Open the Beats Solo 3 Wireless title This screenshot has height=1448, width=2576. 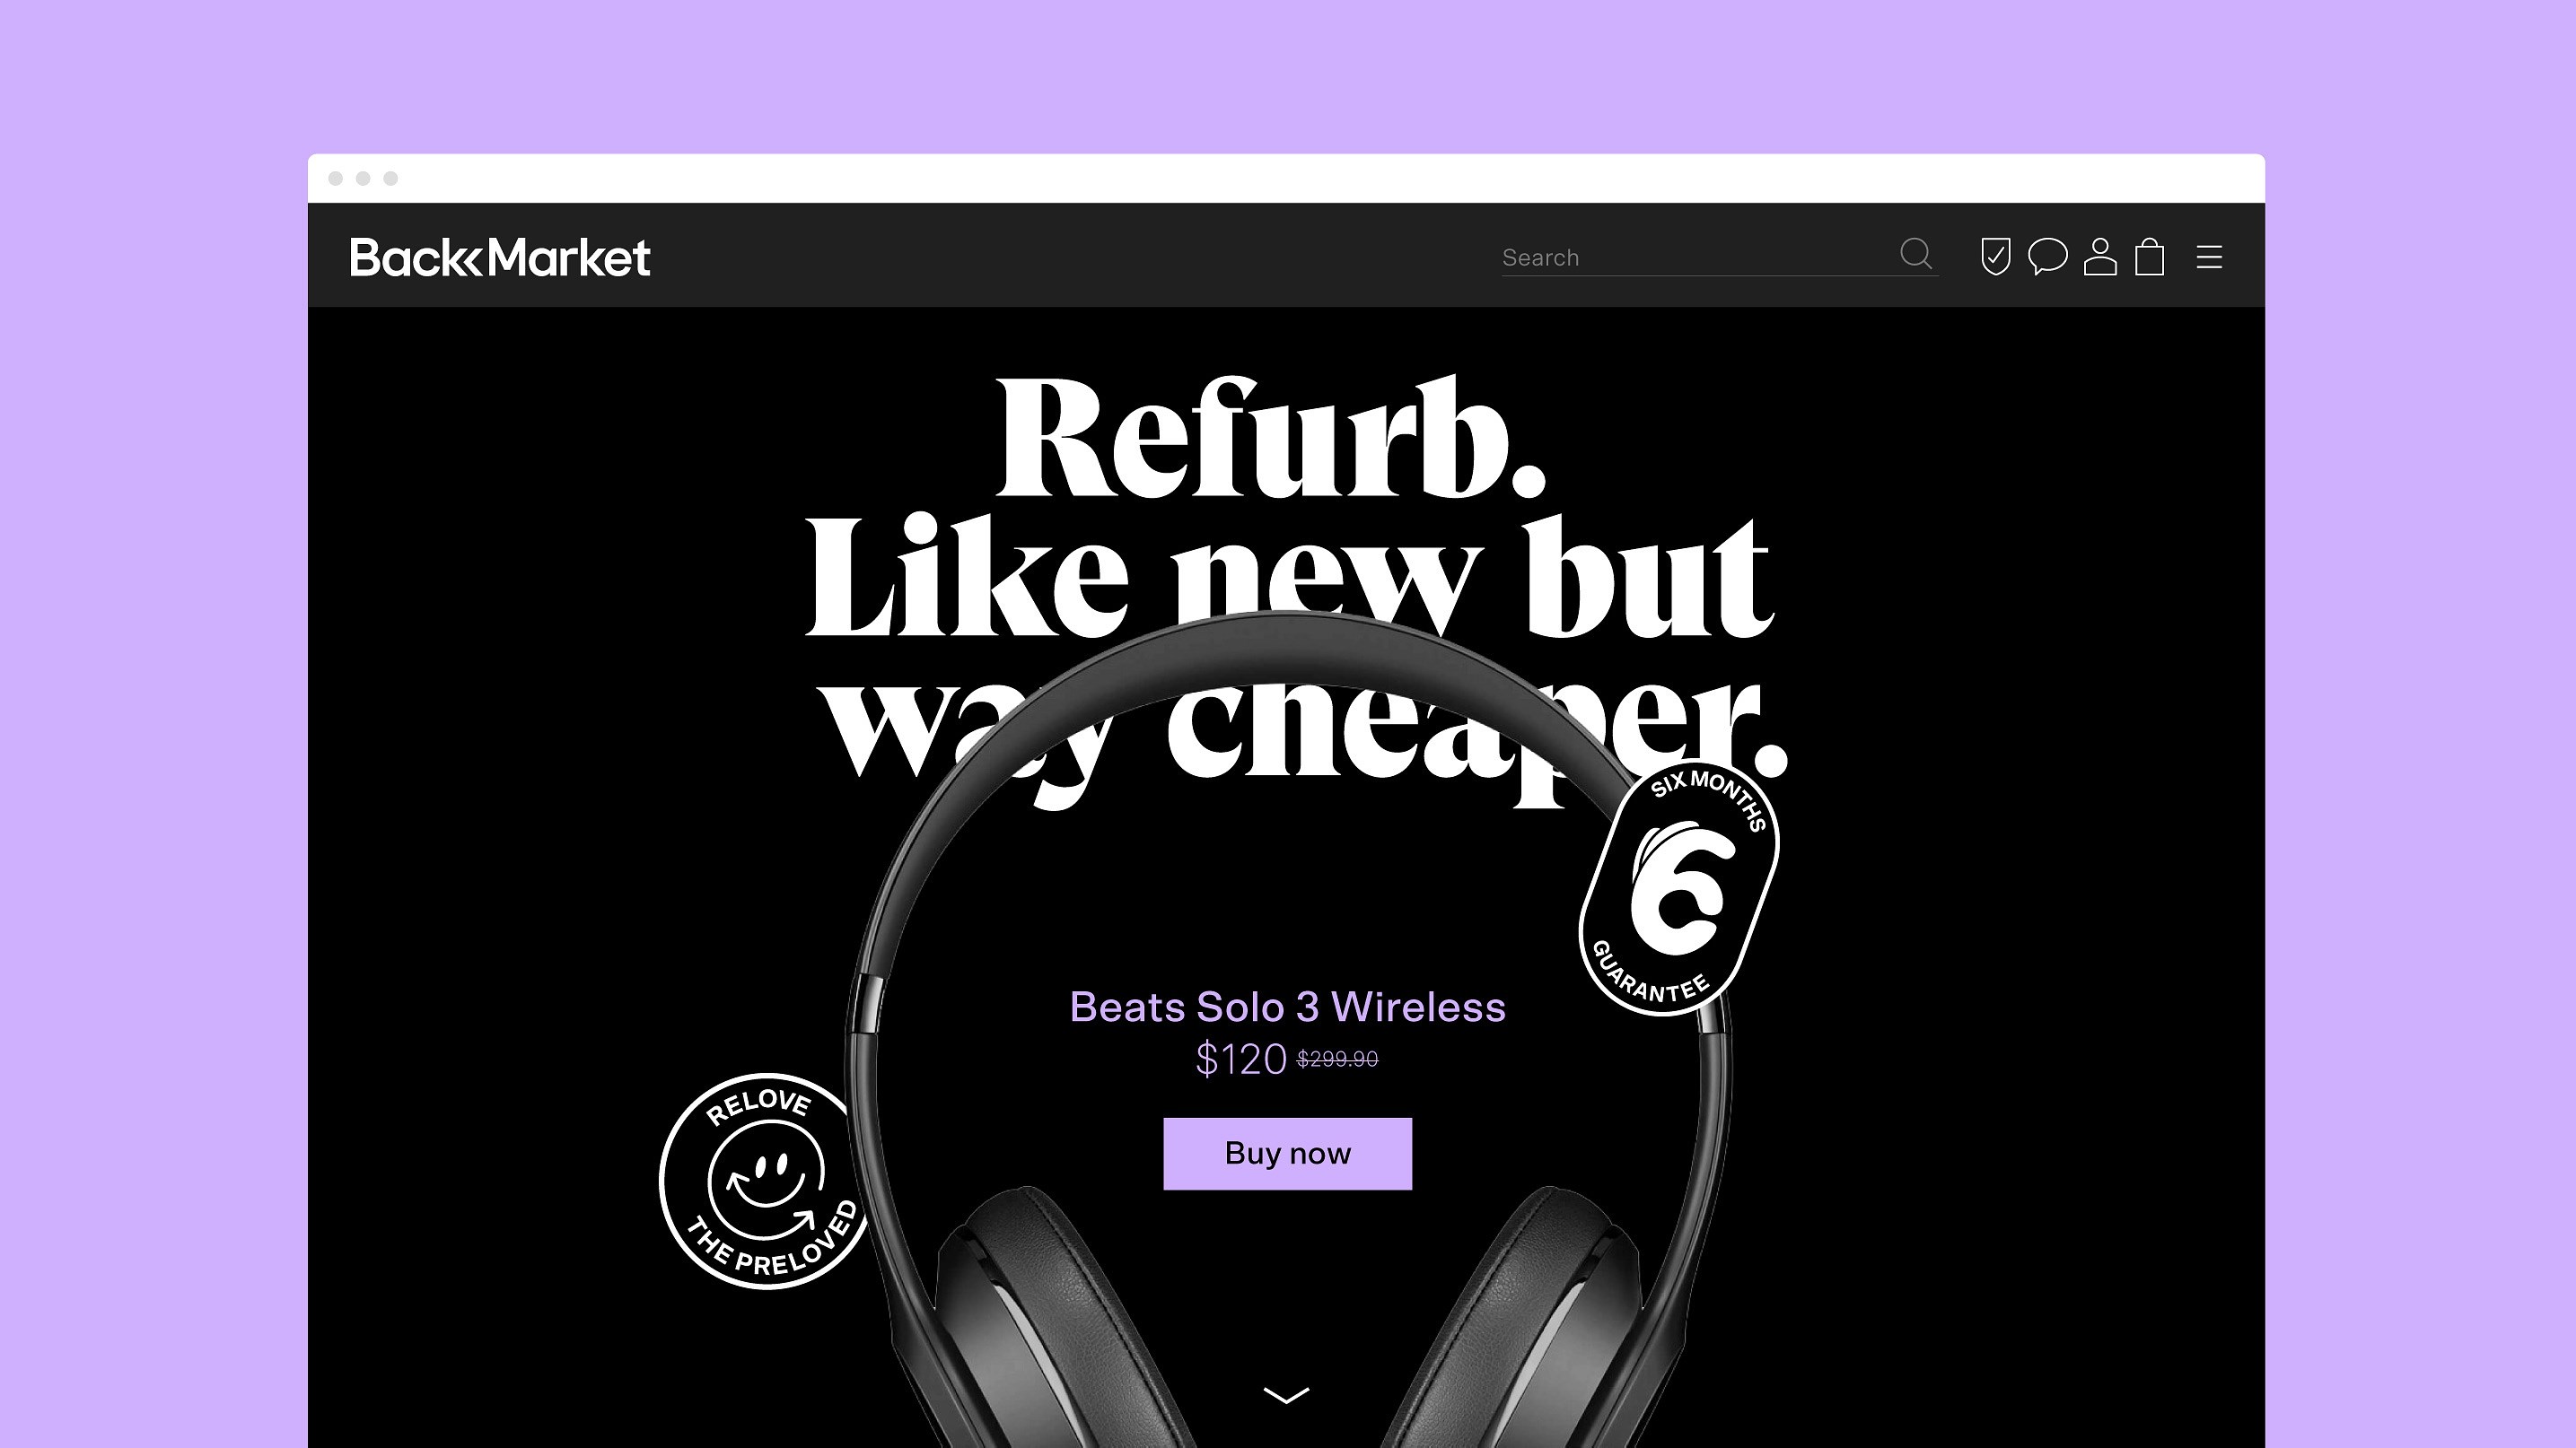(1287, 1007)
